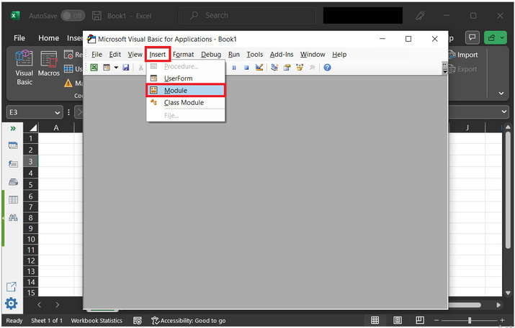Click the printer icon in left sidebar
This screenshot has width=515, height=328.
tap(13, 182)
